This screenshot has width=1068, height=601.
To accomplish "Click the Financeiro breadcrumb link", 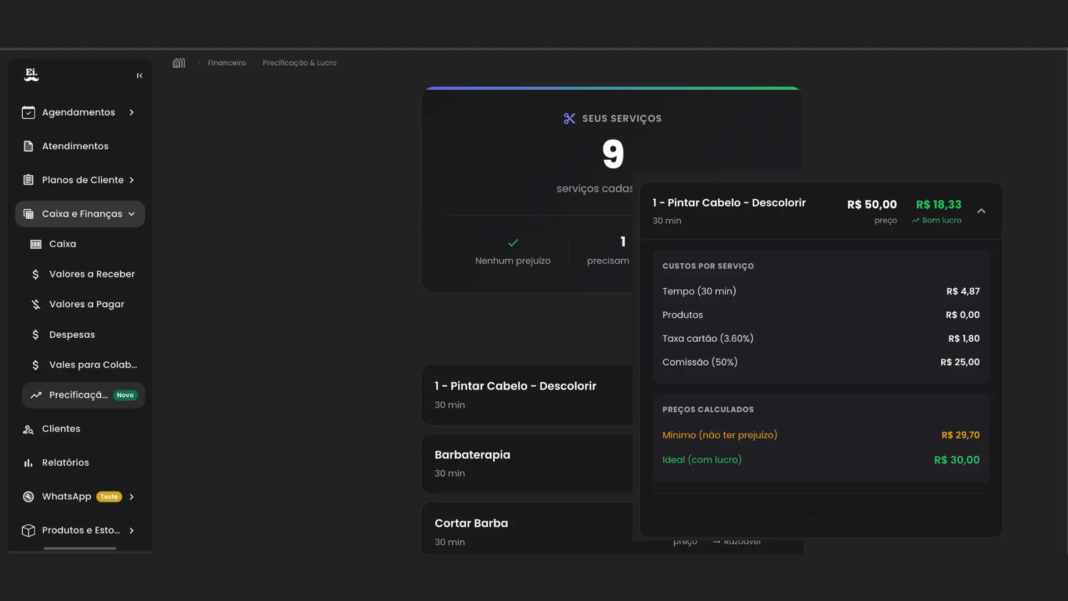I will pos(226,63).
